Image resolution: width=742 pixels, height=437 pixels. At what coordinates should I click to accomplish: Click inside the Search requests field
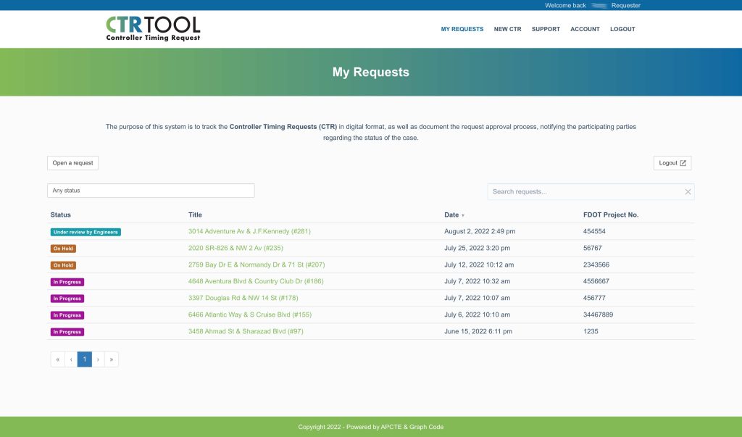(580, 191)
